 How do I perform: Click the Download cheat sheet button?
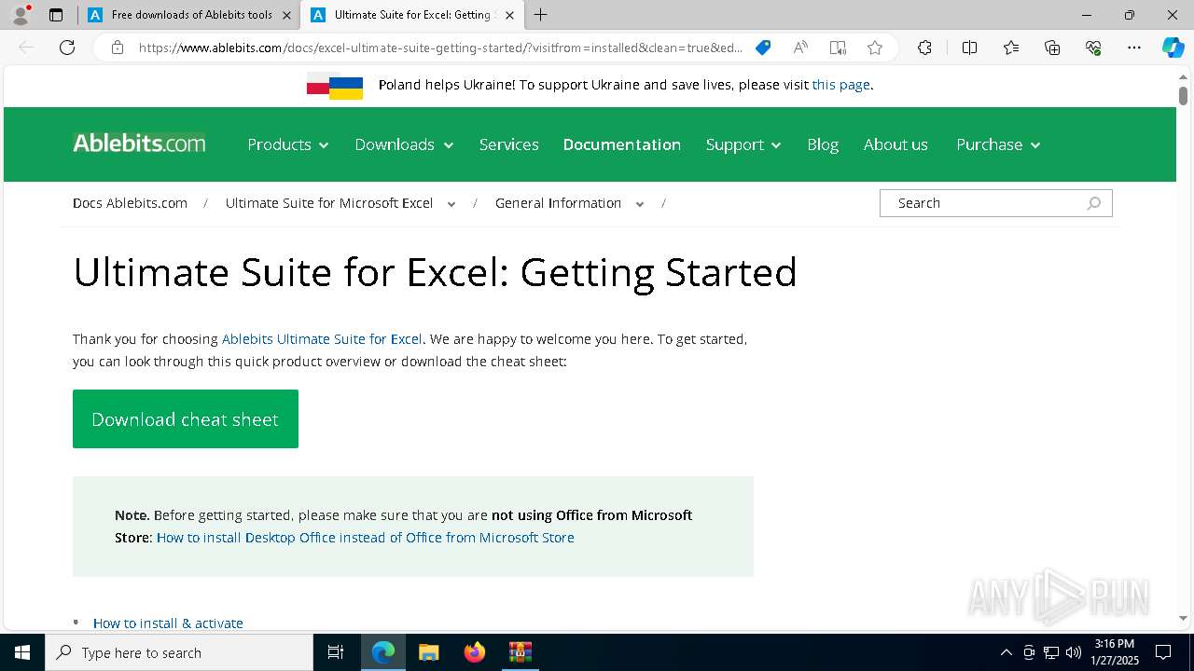(186, 419)
